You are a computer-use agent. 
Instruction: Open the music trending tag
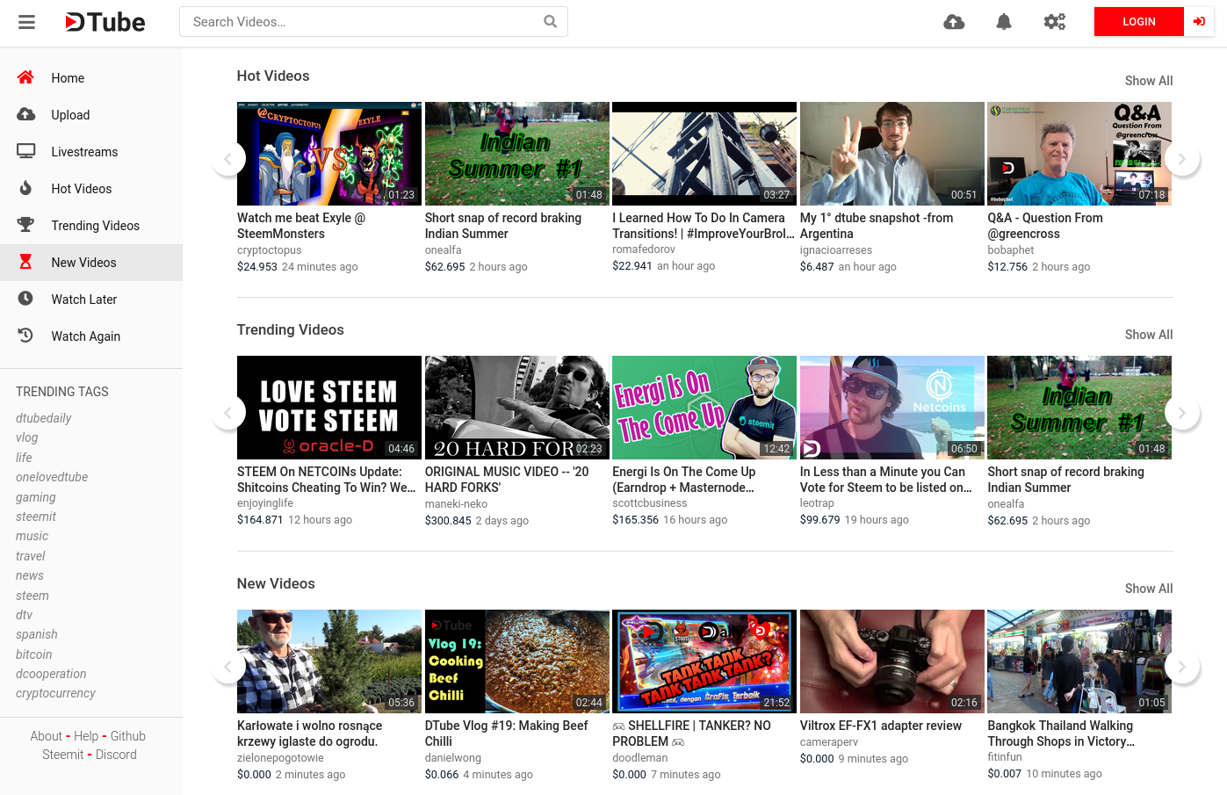click(32, 536)
